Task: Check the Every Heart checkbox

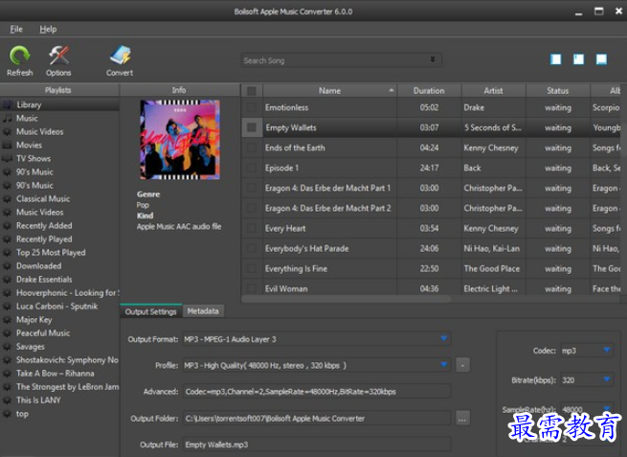Action: 252,228
